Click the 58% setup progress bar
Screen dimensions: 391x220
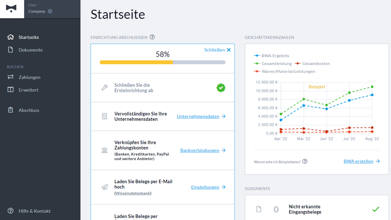click(x=163, y=62)
